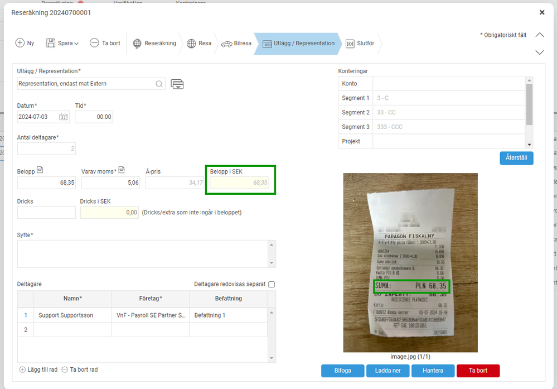
Task: Collapse header with the up chevron
Action: (540, 35)
